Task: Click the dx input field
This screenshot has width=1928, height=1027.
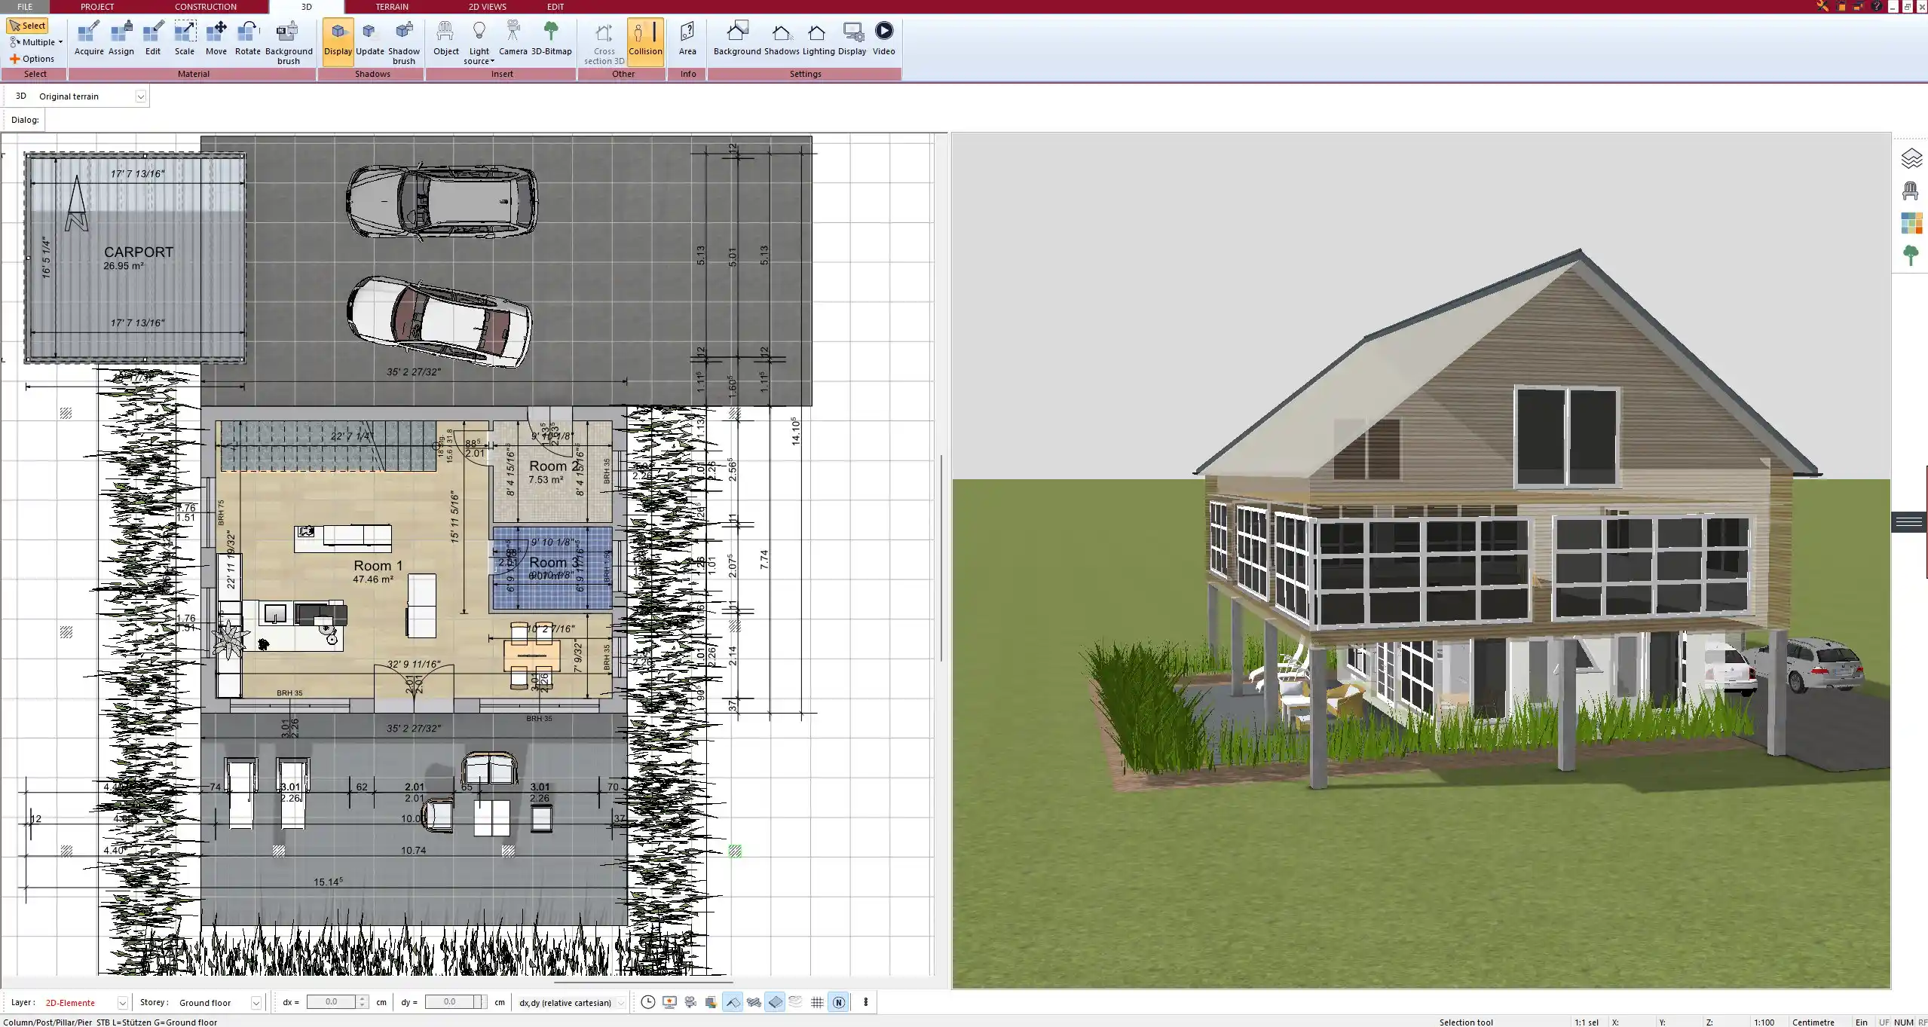Action: (332, 1002)
